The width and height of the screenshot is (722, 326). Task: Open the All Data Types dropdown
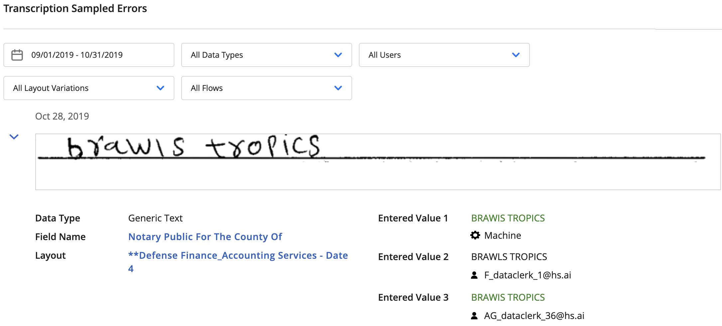(x=266, y=55)
